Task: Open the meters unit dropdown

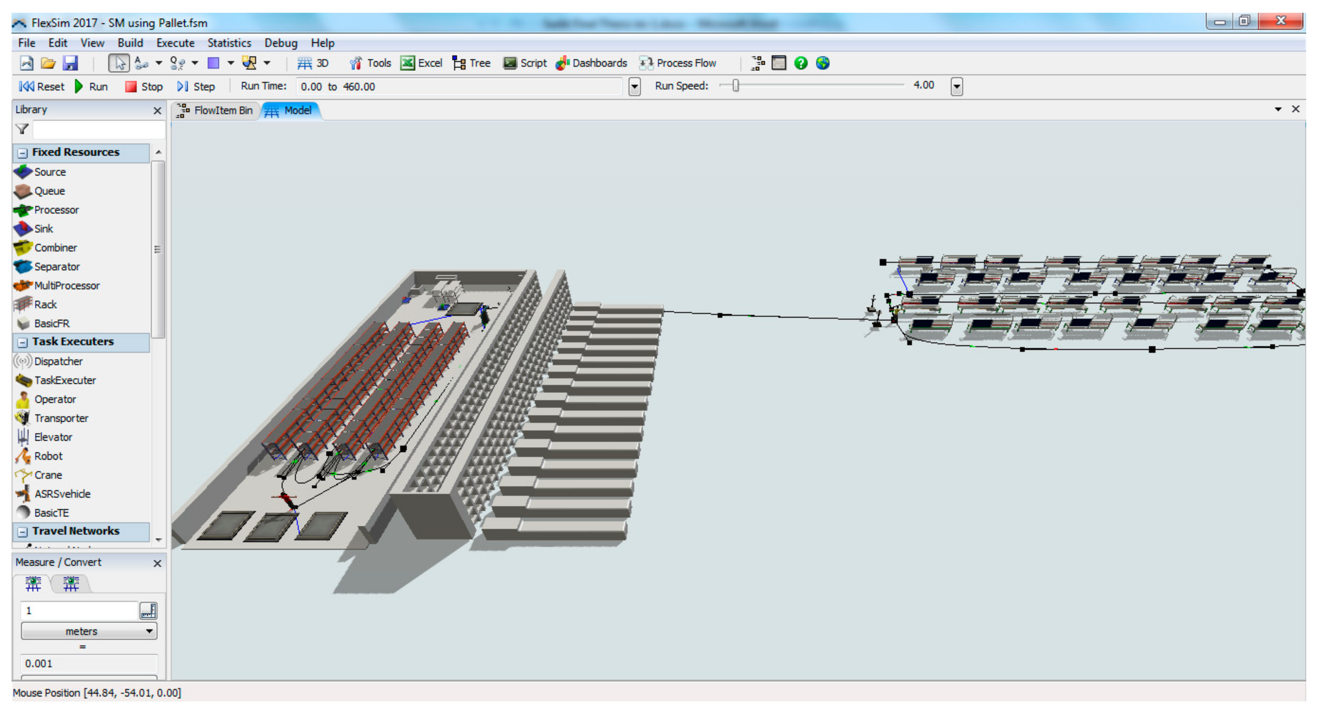Action: [x=89, y=631]
